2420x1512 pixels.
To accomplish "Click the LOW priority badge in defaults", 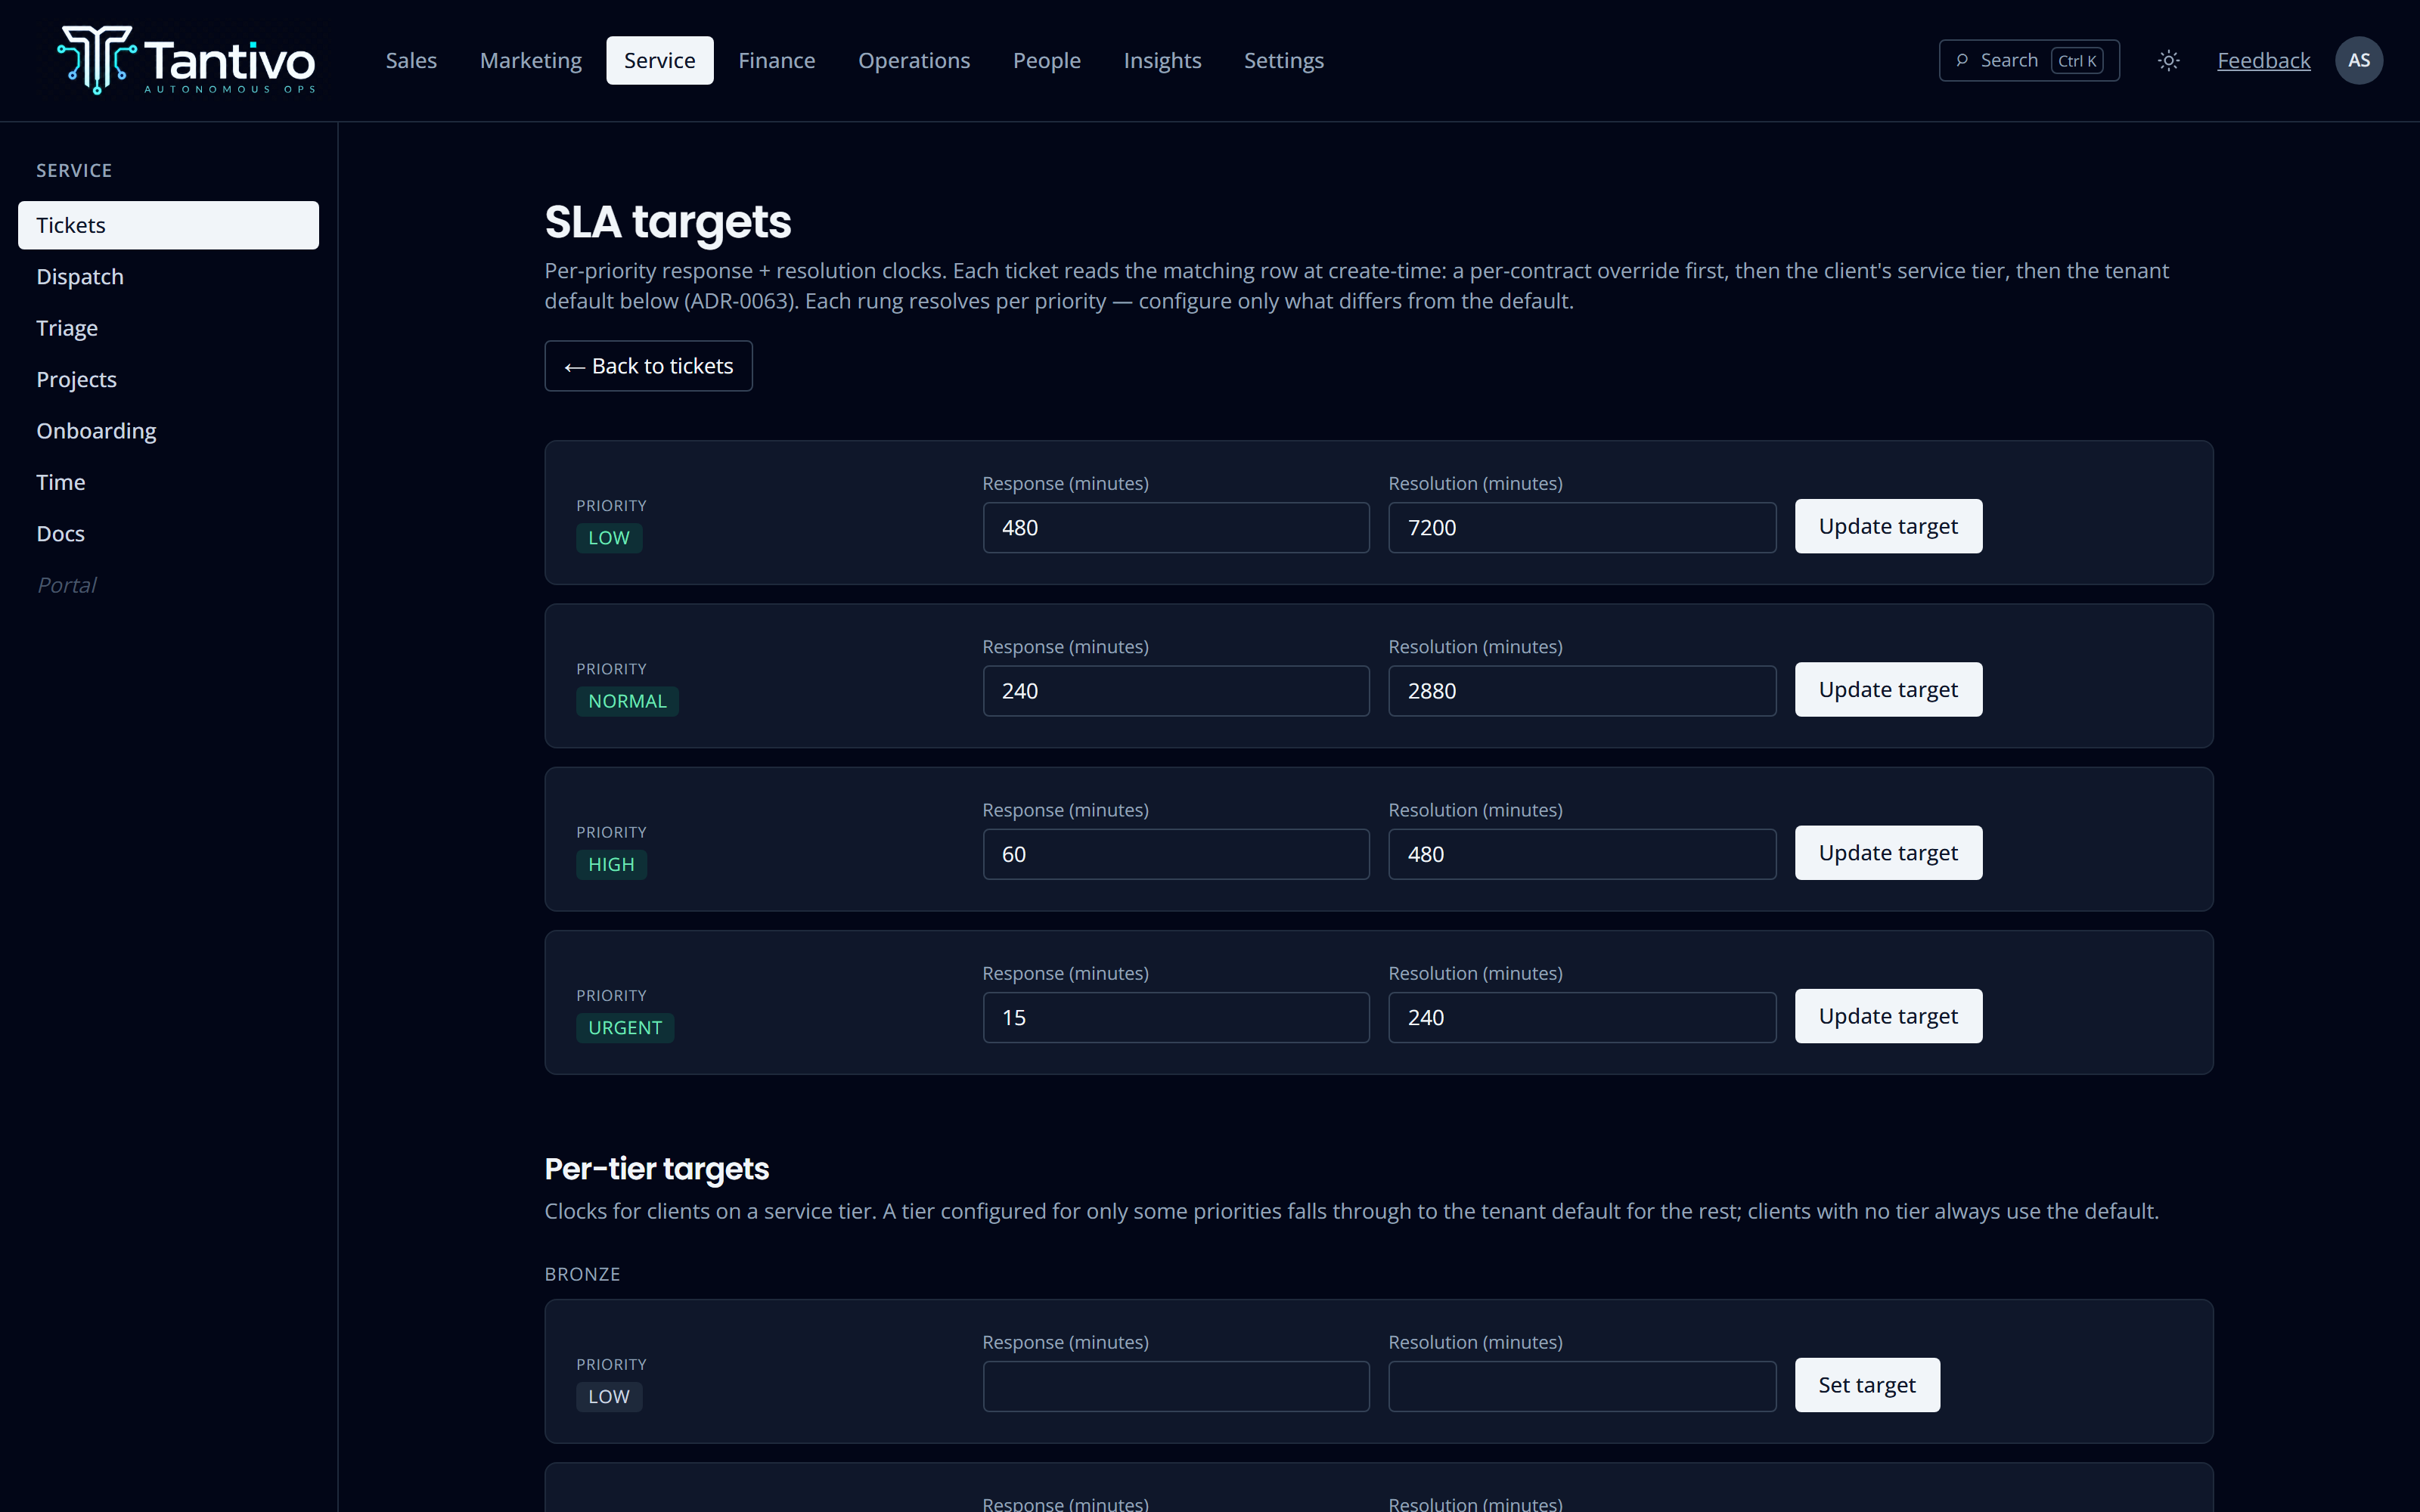I will point(609,538).
